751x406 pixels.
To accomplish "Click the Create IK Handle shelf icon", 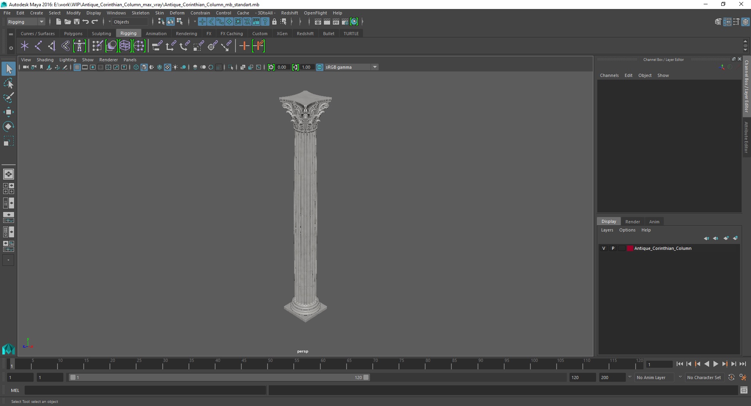I will tap(52, 46).
